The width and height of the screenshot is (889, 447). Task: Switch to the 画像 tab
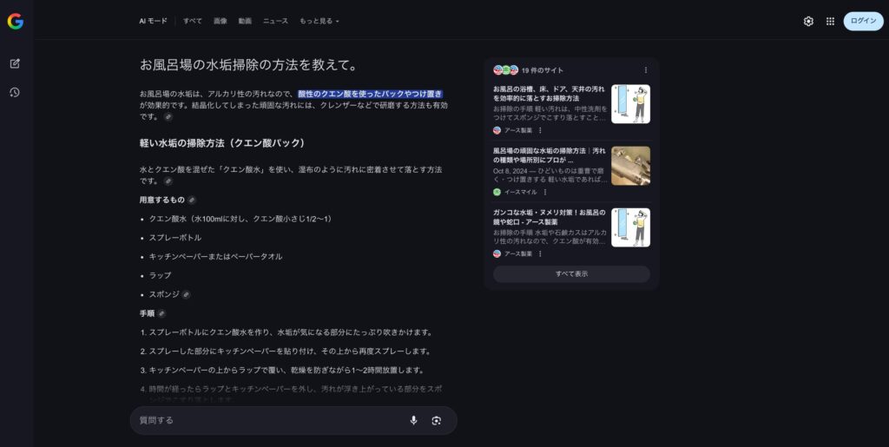221,21
